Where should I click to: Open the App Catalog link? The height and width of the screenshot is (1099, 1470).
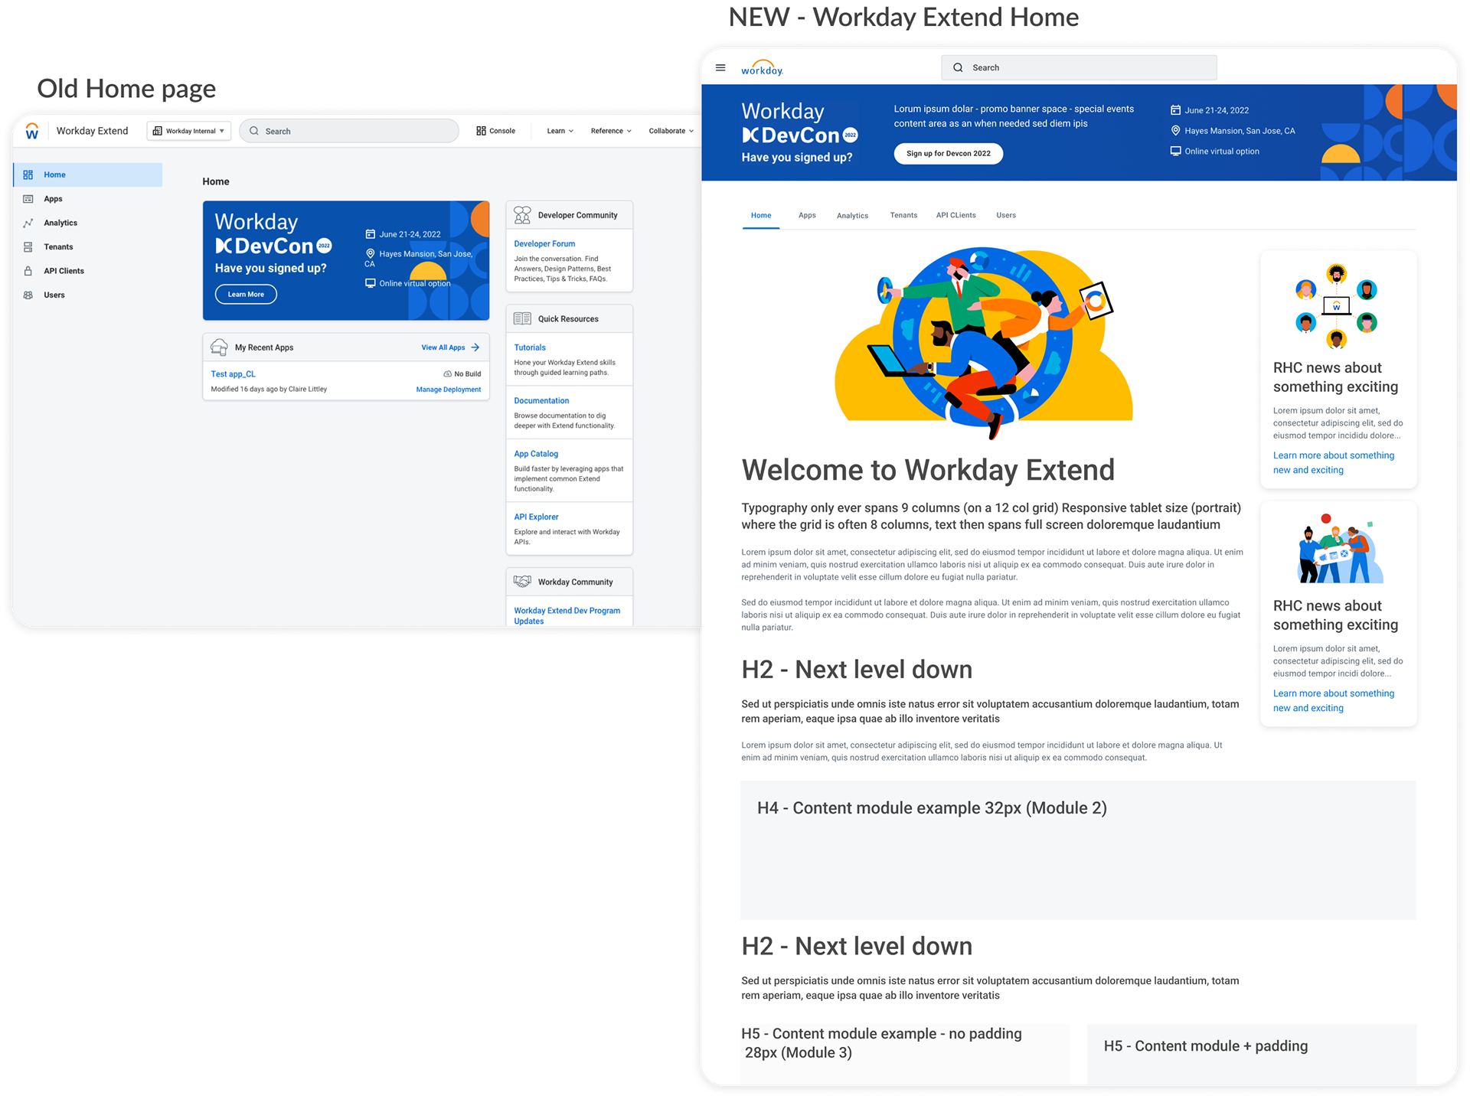pyautogui.click(x=536, y=454)
